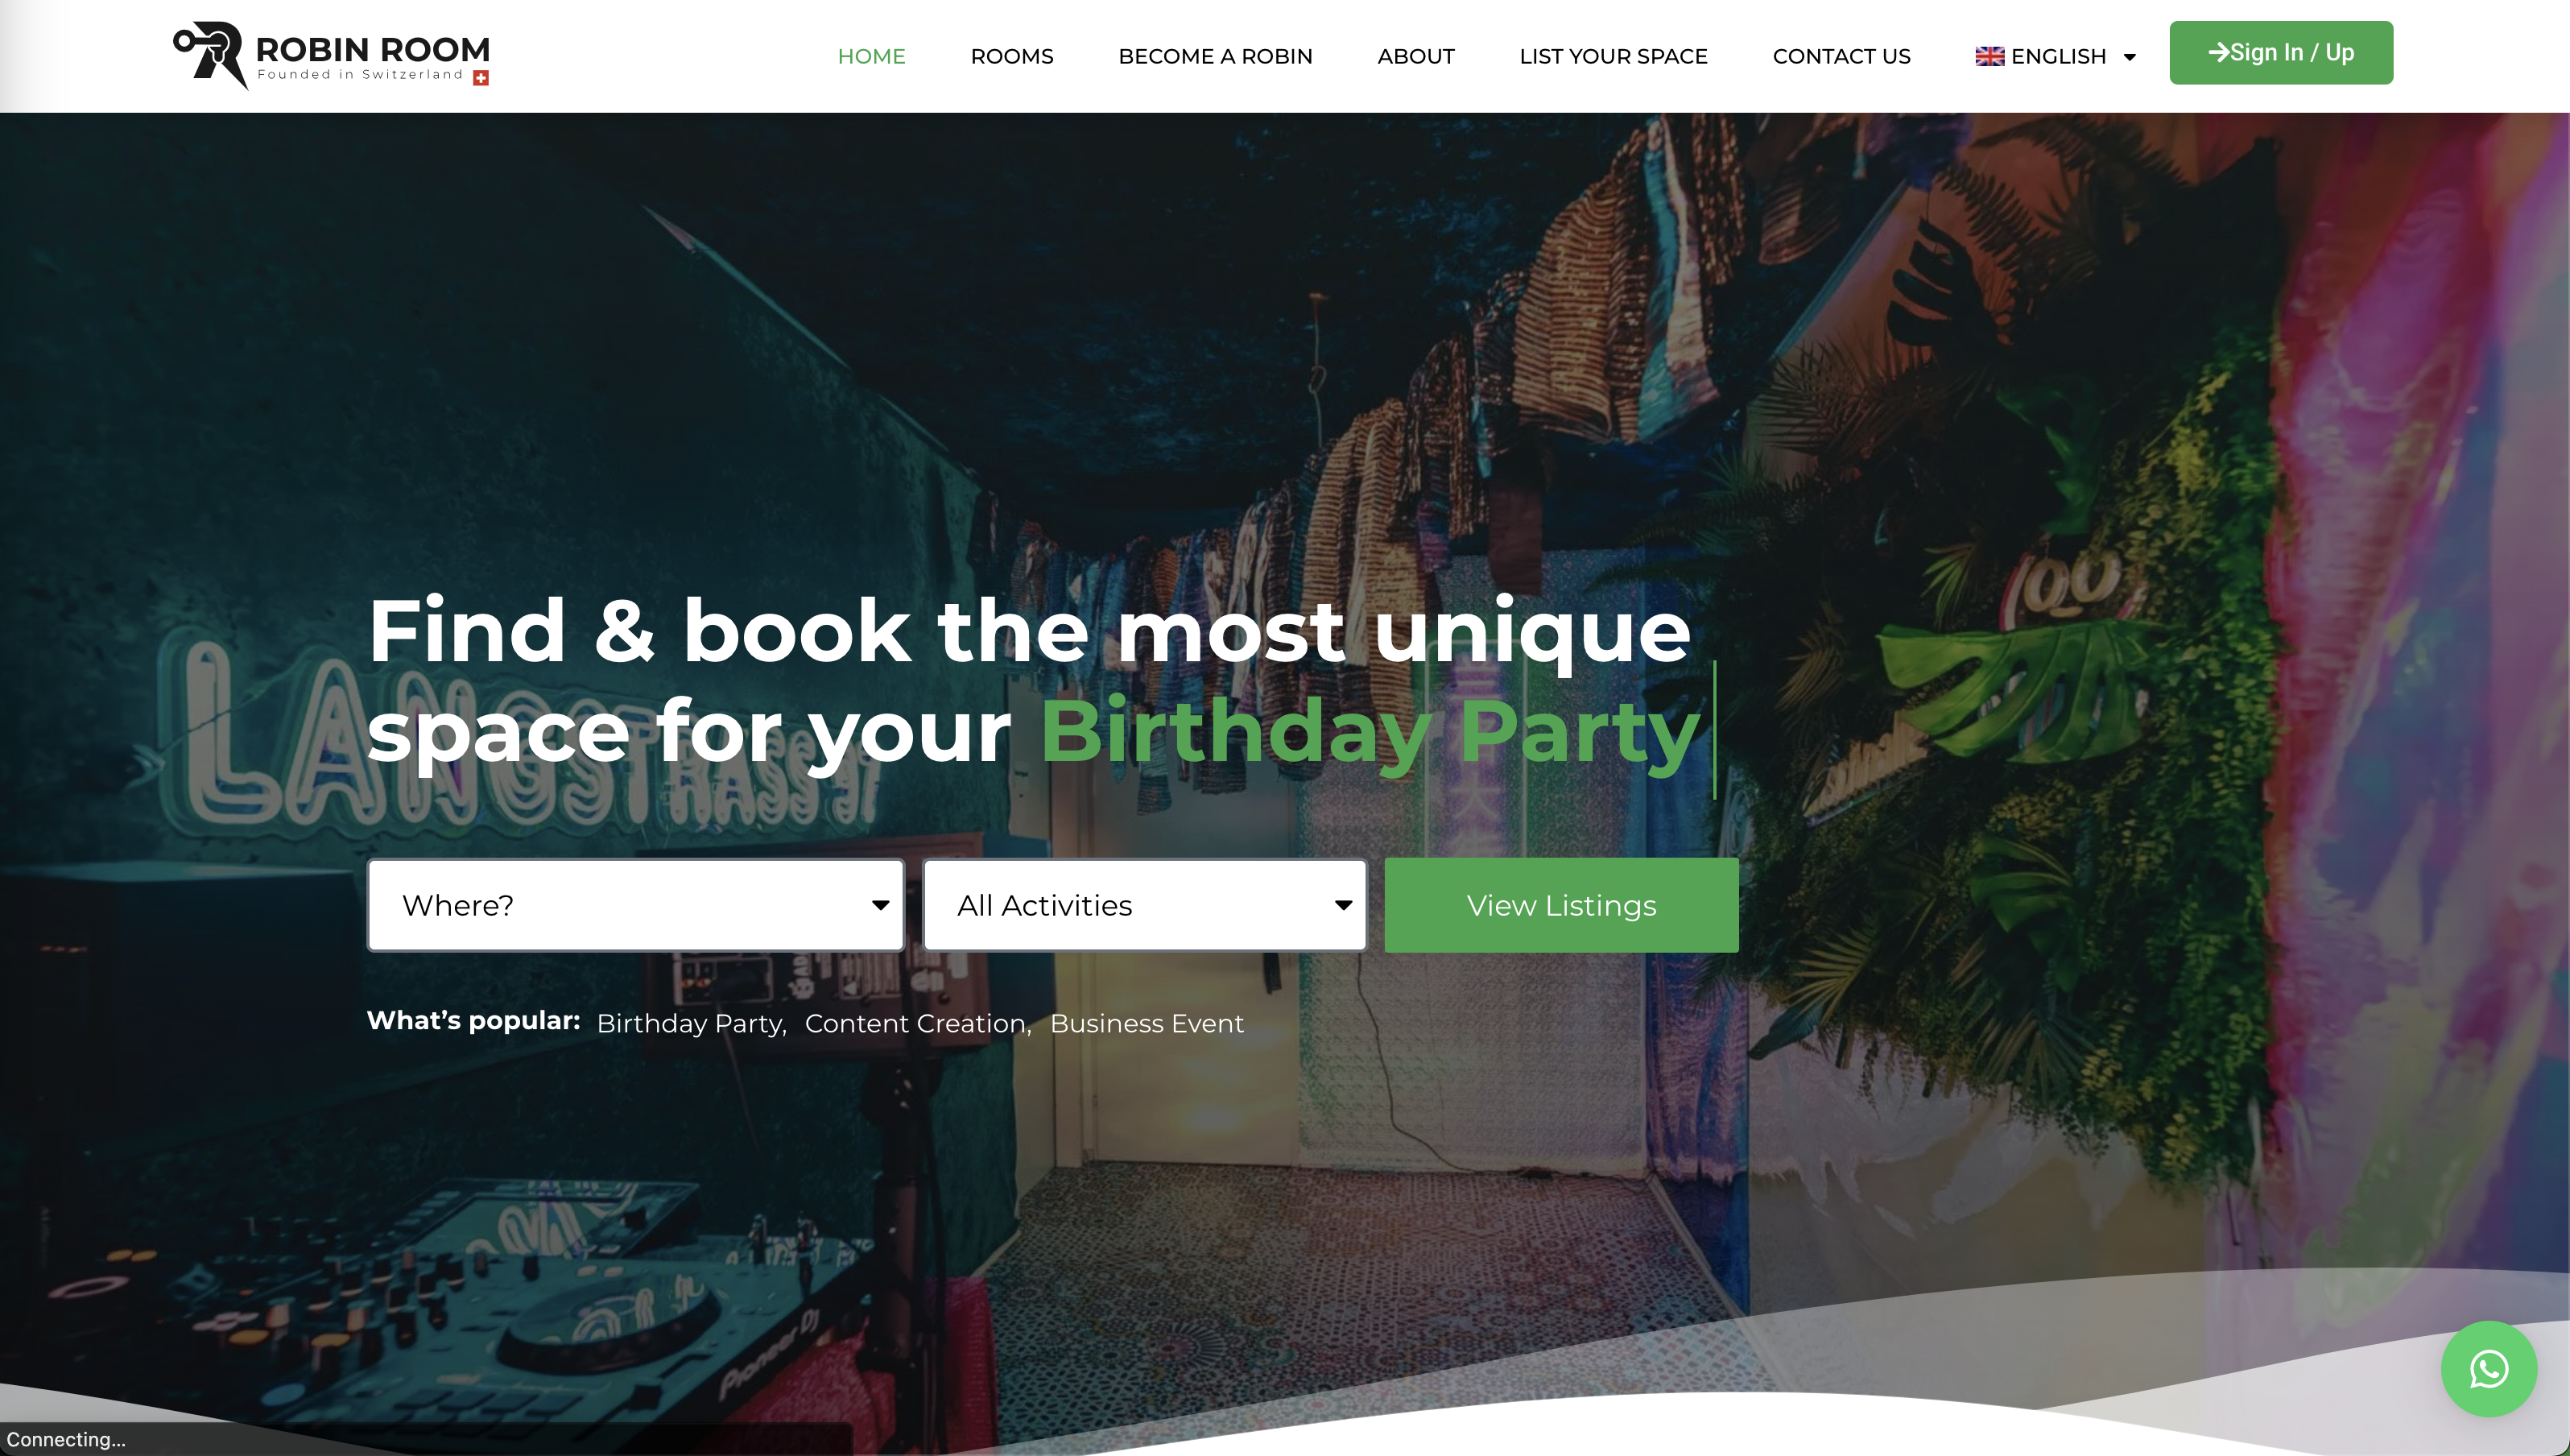Open the All Activities dropdown

[x=1145, y=905]
